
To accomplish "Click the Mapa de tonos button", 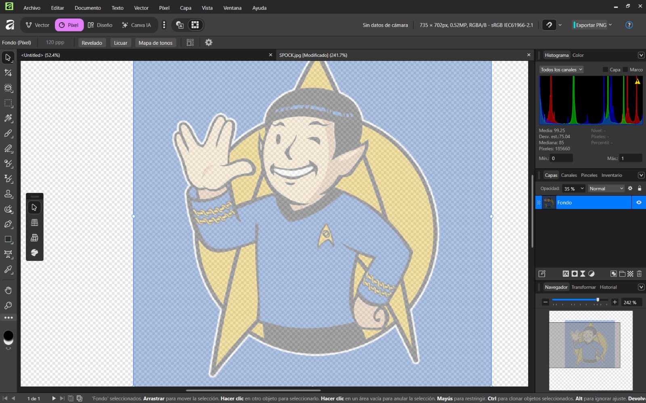I will pos(155,42).
